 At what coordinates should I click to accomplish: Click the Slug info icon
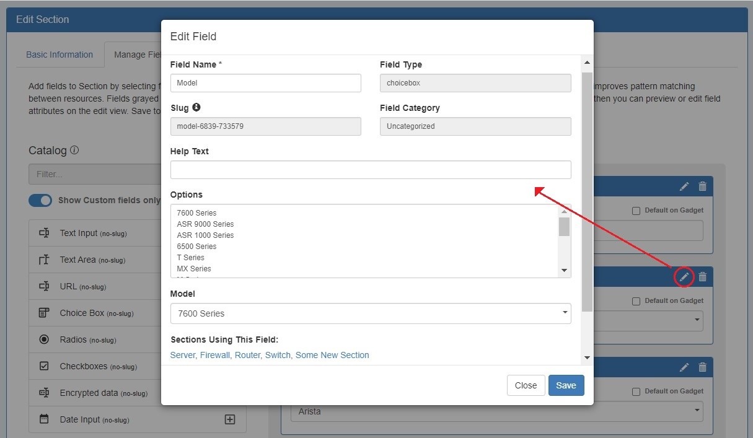pyautogui.click(x=196, y=107)
